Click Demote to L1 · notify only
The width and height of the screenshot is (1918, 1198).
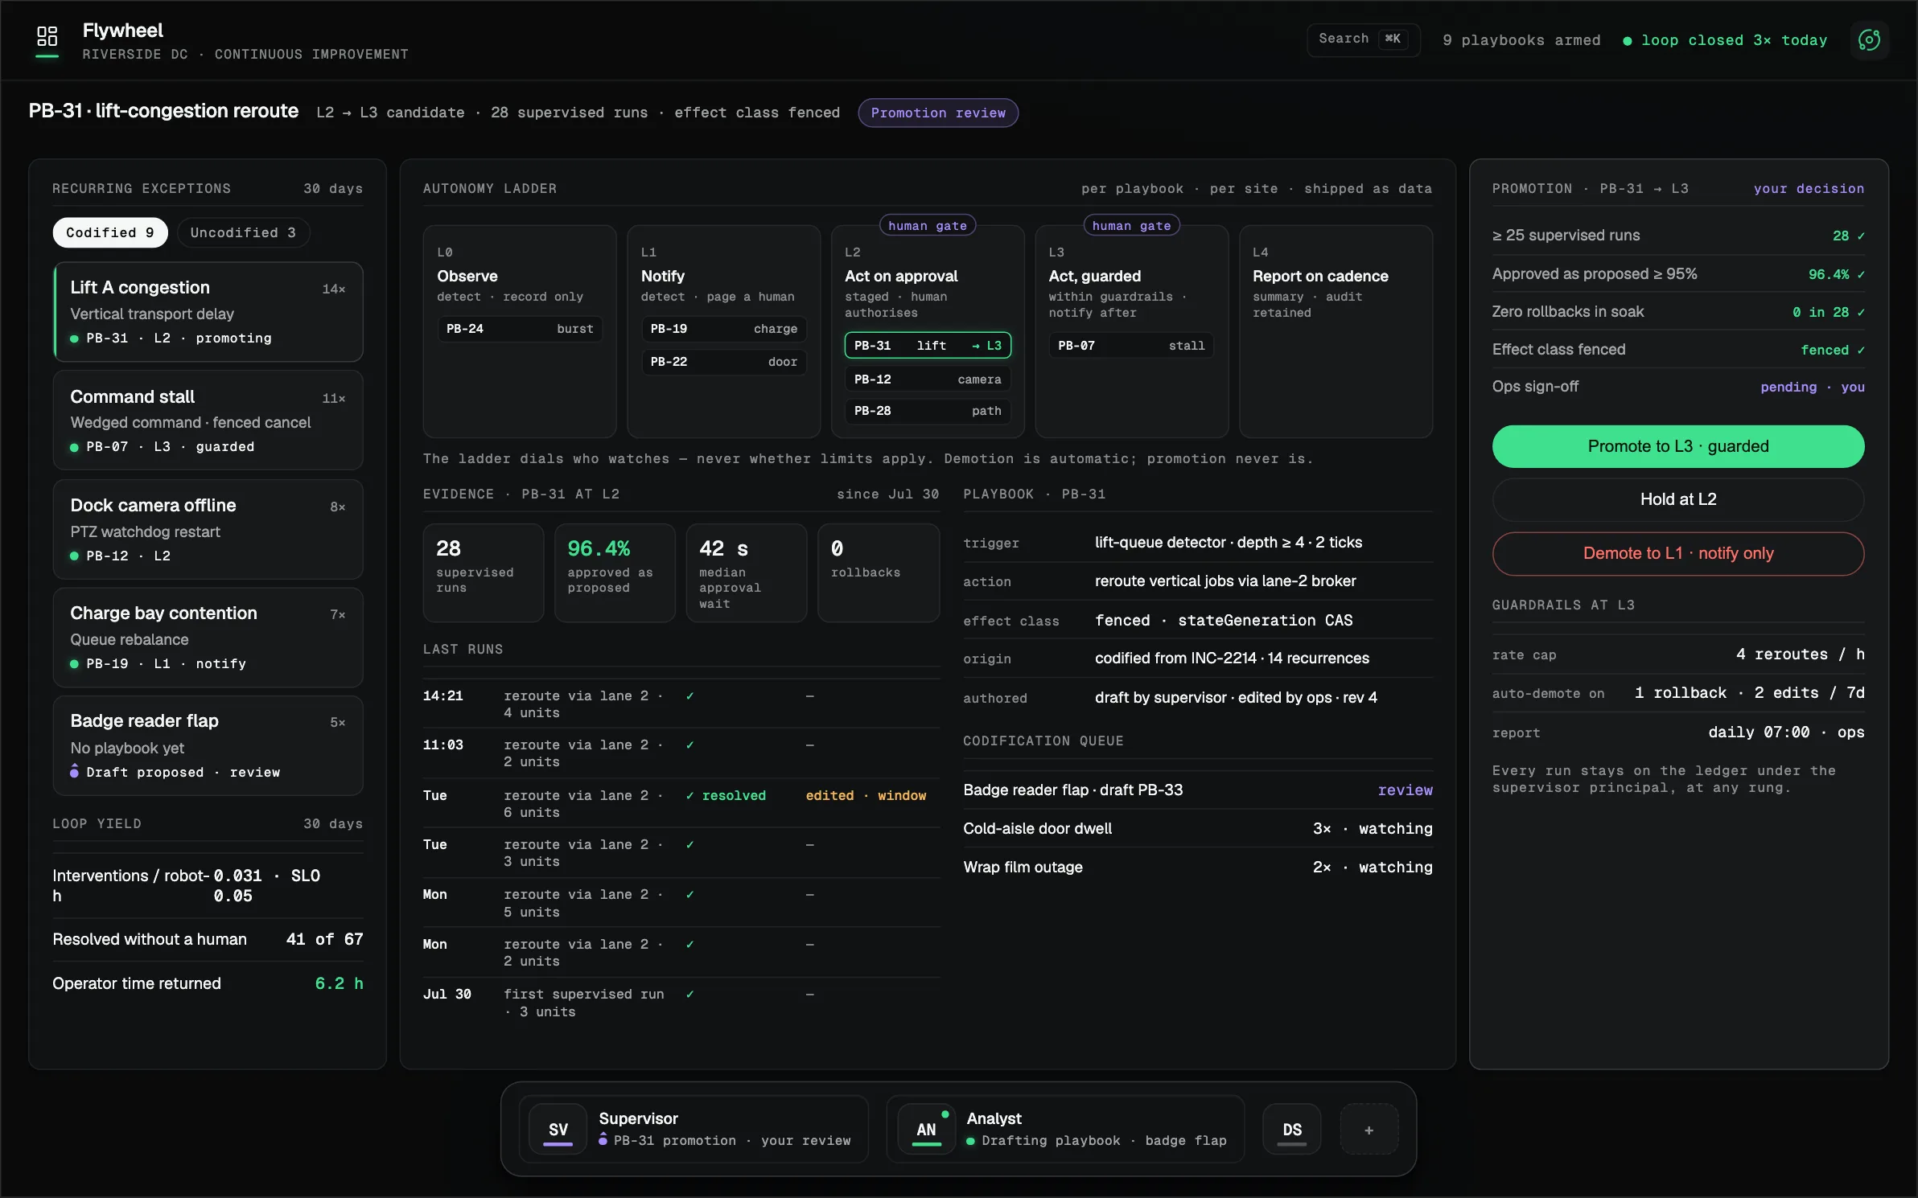[1678, 553]
